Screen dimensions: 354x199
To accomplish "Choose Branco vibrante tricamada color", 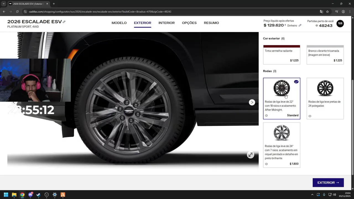I will tap(325, 55).
